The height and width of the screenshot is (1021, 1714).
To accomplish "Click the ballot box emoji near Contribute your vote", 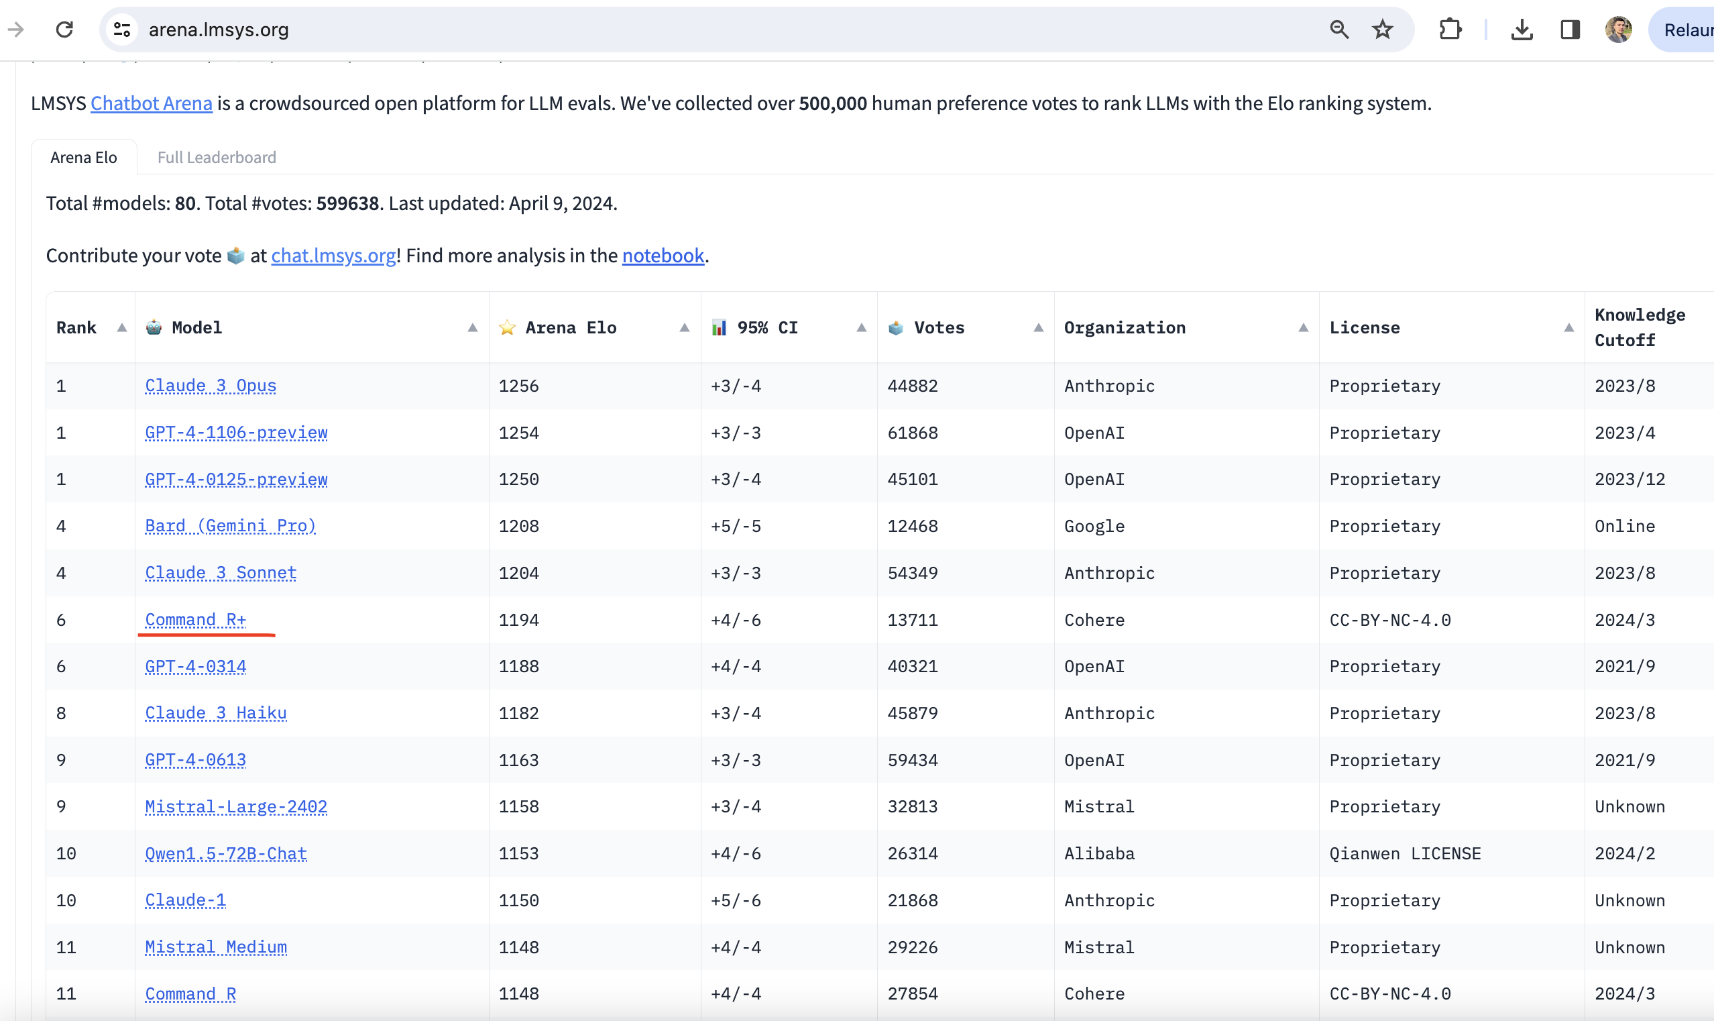I will coord(236,256).
